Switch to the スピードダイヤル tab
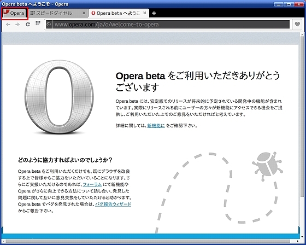The image size is (306, 245). point(58,13)
